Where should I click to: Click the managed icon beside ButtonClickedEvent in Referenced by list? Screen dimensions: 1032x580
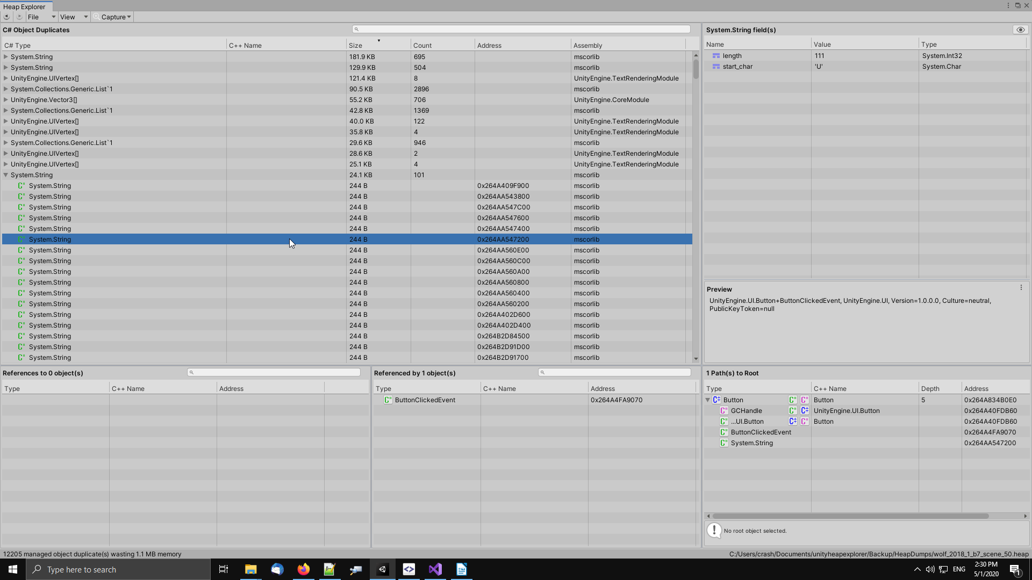(x=387, y=400)
